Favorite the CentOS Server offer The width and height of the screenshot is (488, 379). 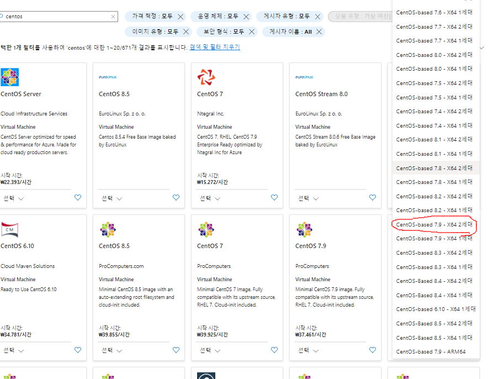[78, 197]
